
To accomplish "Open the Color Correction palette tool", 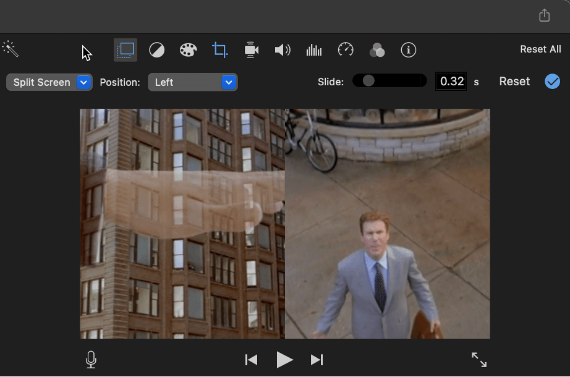I will point(189,50).
